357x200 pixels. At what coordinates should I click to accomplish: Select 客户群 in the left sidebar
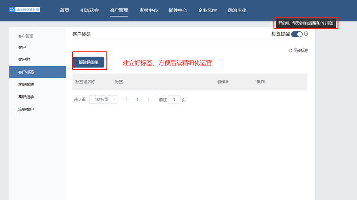pos(25,60)
